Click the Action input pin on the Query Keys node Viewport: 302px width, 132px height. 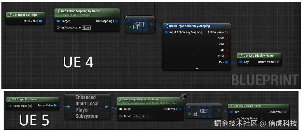click(x=121, y=116)
